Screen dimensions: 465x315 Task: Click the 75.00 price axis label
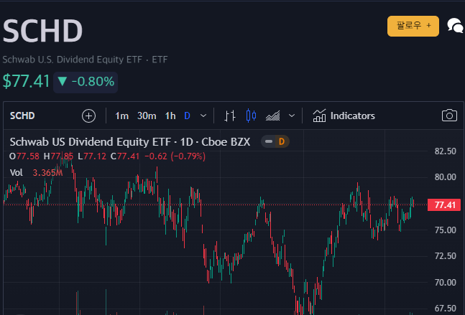click(x=445, y=230)
